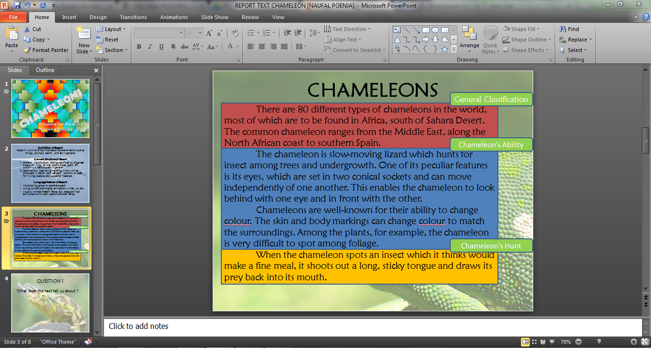This screenshot has width=651, height=348.
Task: Toggle Italic formatting
Action: [x=150, y=46]
